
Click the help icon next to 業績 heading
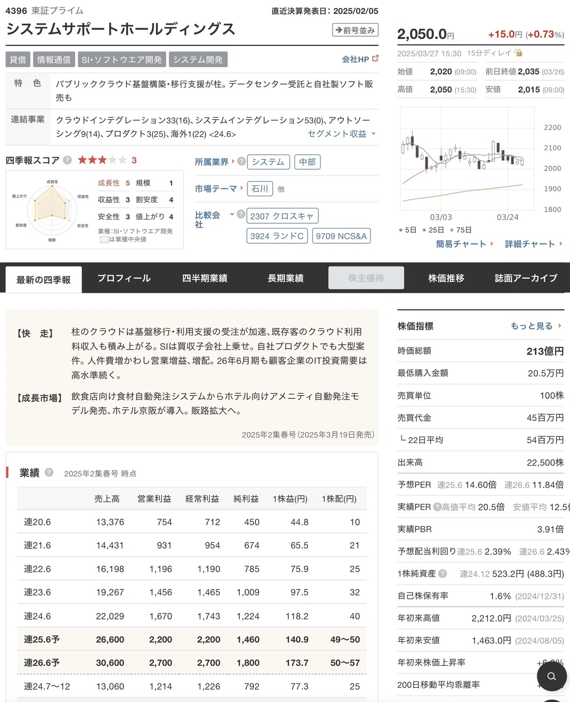point(49,472)
